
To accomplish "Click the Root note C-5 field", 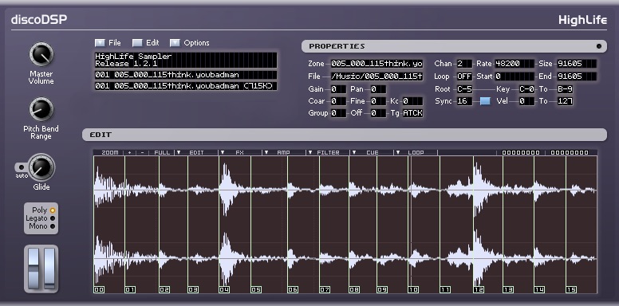I will click(464, 89).
